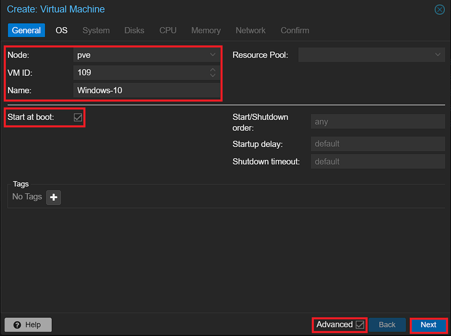Viewport: 451px width, 336px height.
Task: Decrease the VM ID with down arrow
Action: [x=213, y=75]
